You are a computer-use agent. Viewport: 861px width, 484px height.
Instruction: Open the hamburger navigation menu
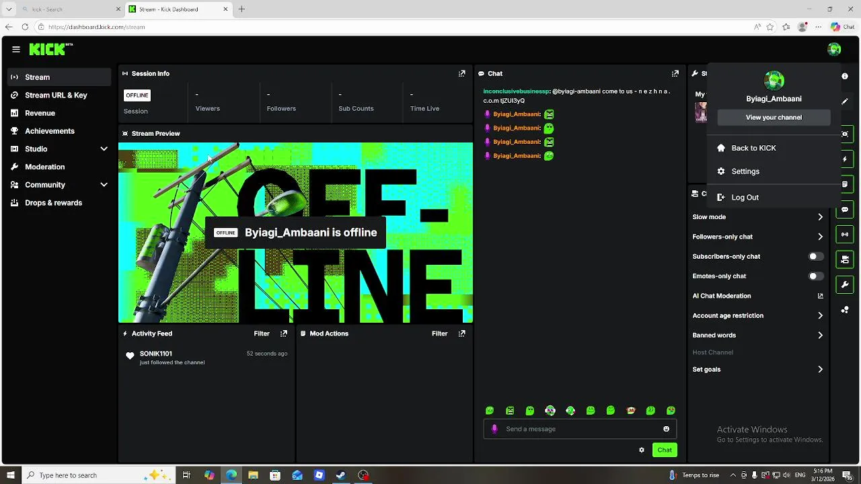tap(16, 49)
